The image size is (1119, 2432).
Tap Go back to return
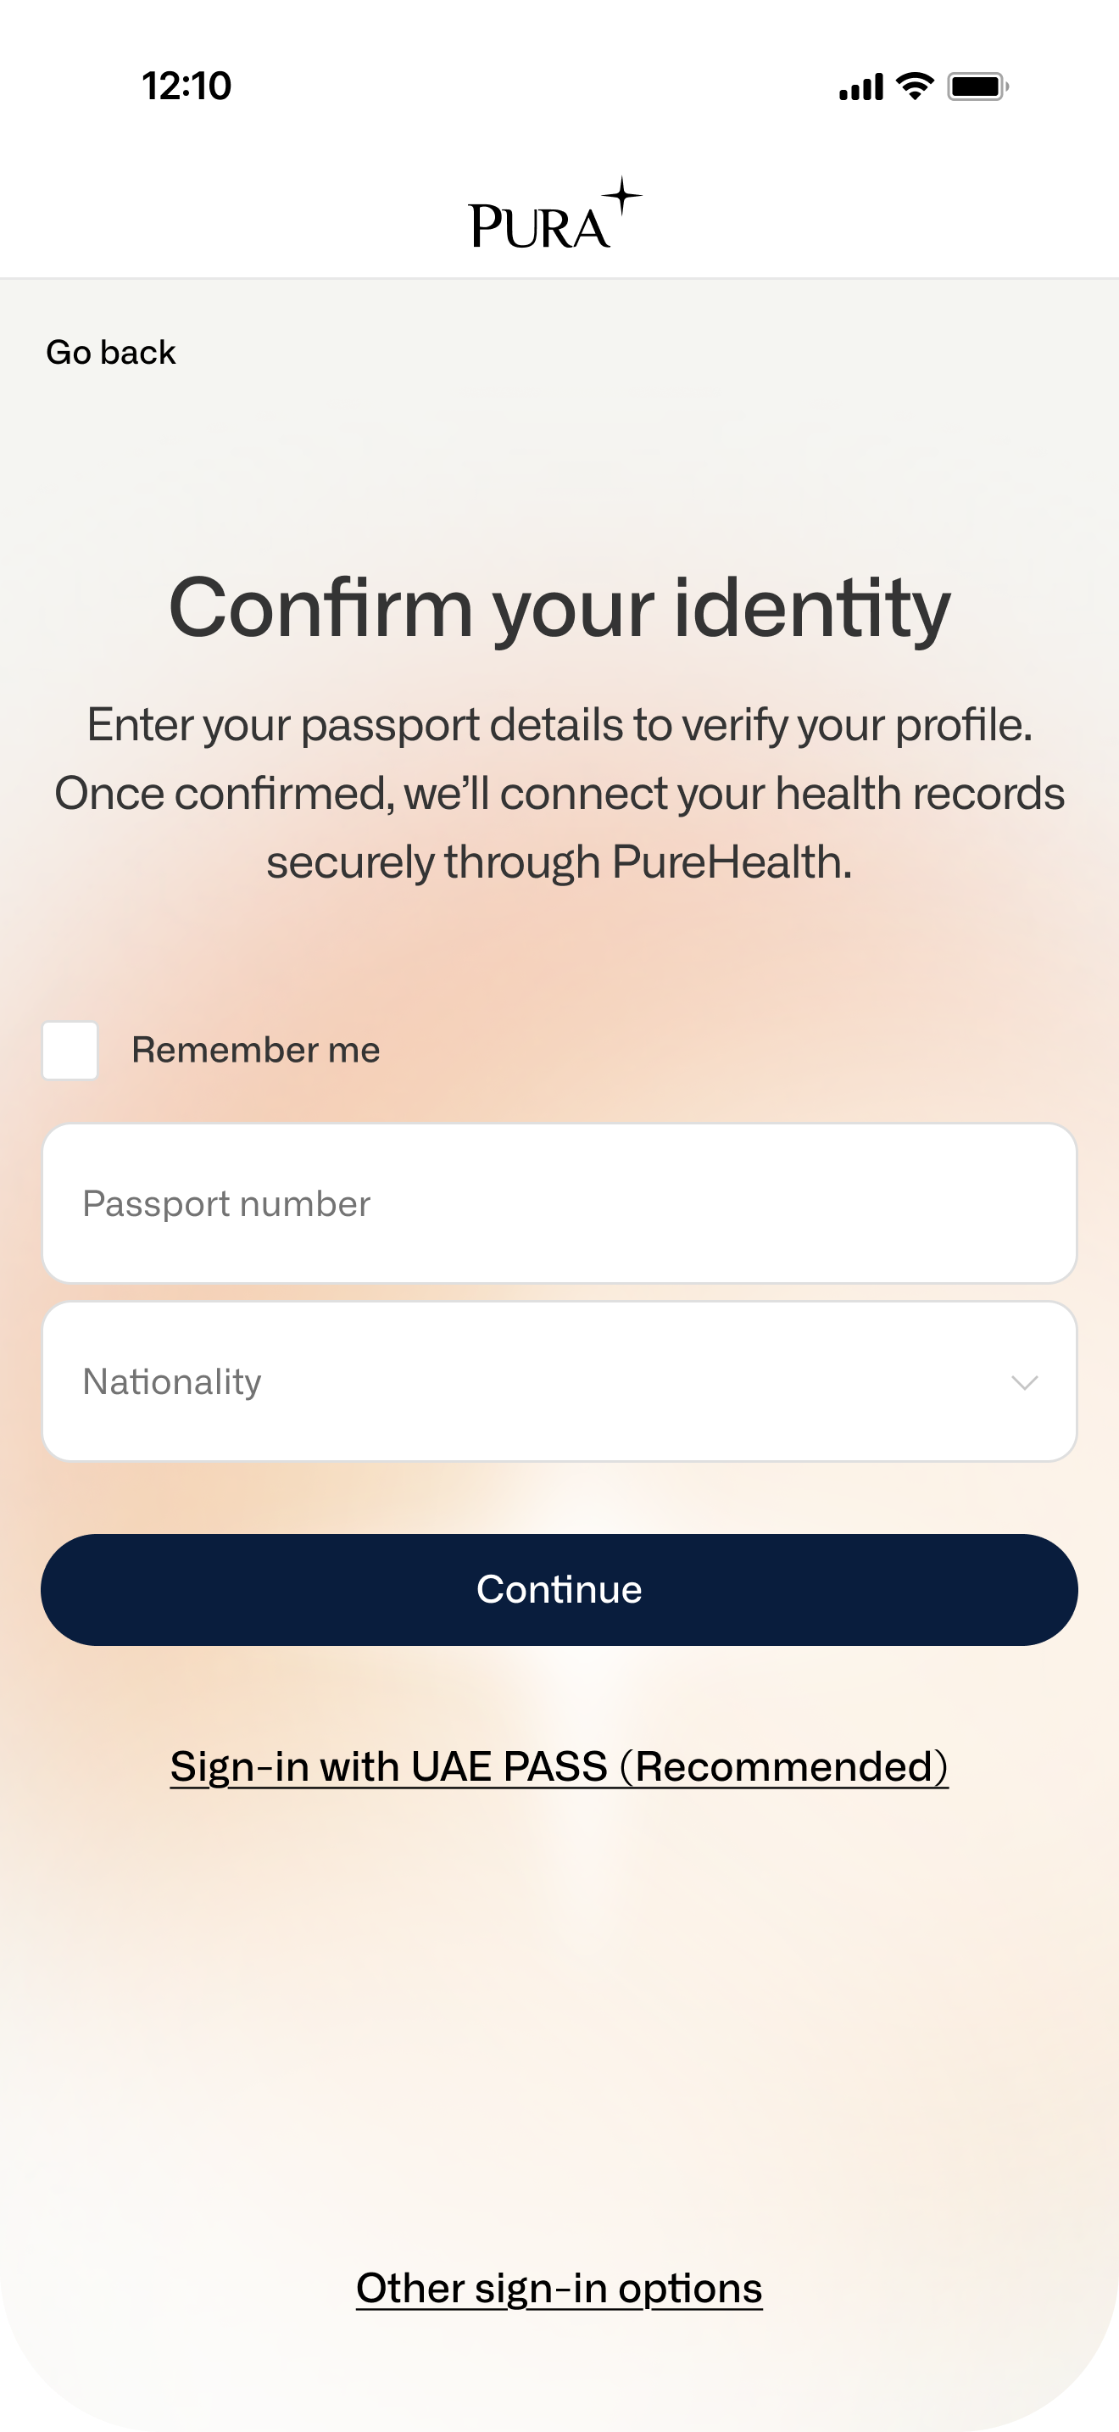click(110, 352)
